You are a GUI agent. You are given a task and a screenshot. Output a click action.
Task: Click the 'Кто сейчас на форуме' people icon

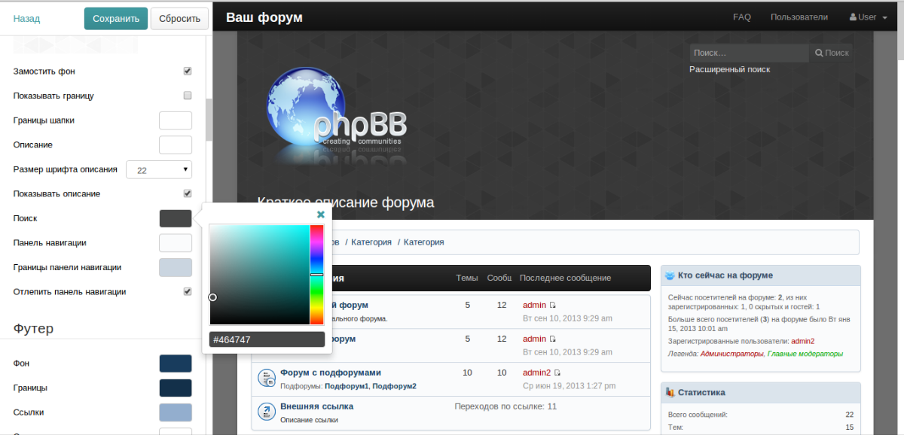[x=670, y=276]
